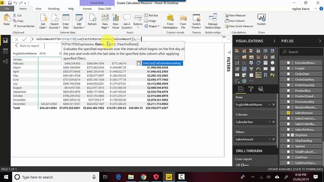
Task: Check the ProductKey field checkbox
Action: click(x=288, y=90)
